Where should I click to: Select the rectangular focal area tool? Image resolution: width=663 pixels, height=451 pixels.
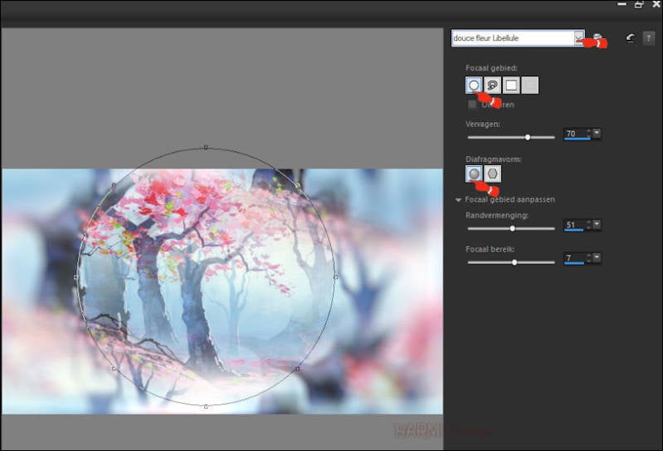512,85
